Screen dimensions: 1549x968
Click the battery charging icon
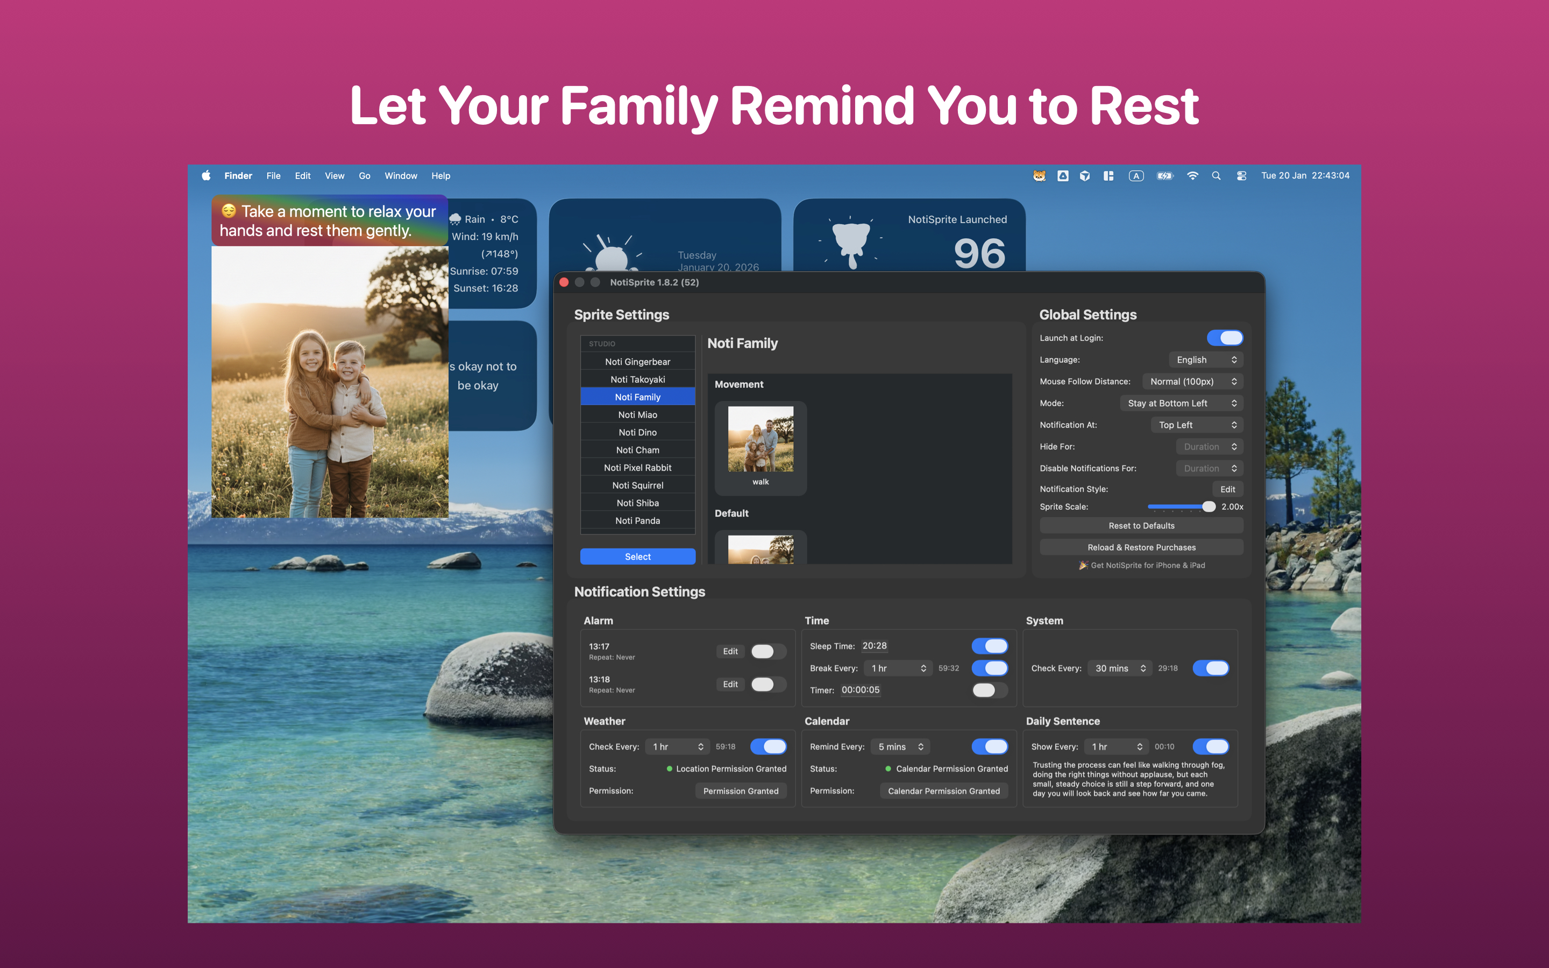click(x=1164, y=175)
